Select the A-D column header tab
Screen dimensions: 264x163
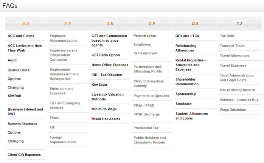[26, 24]
